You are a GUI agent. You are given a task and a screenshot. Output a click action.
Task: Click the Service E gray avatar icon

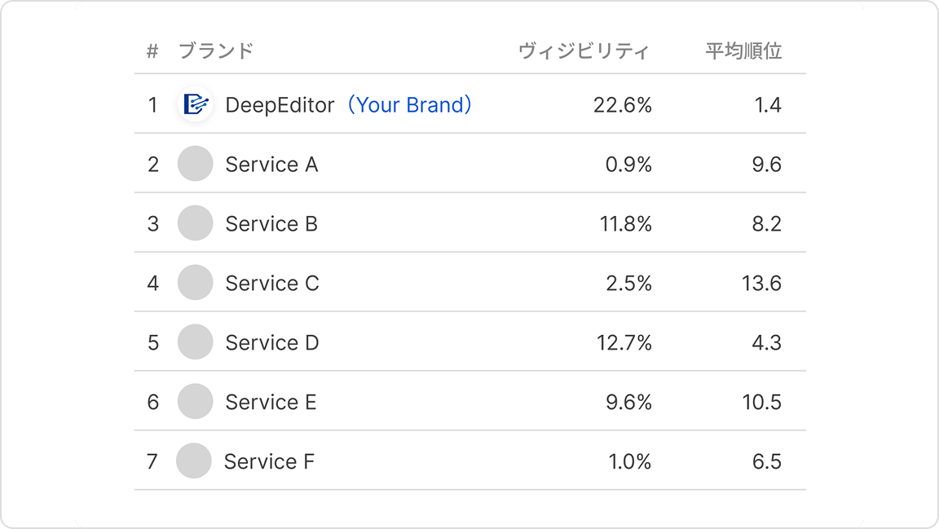[x=196, y=402]
